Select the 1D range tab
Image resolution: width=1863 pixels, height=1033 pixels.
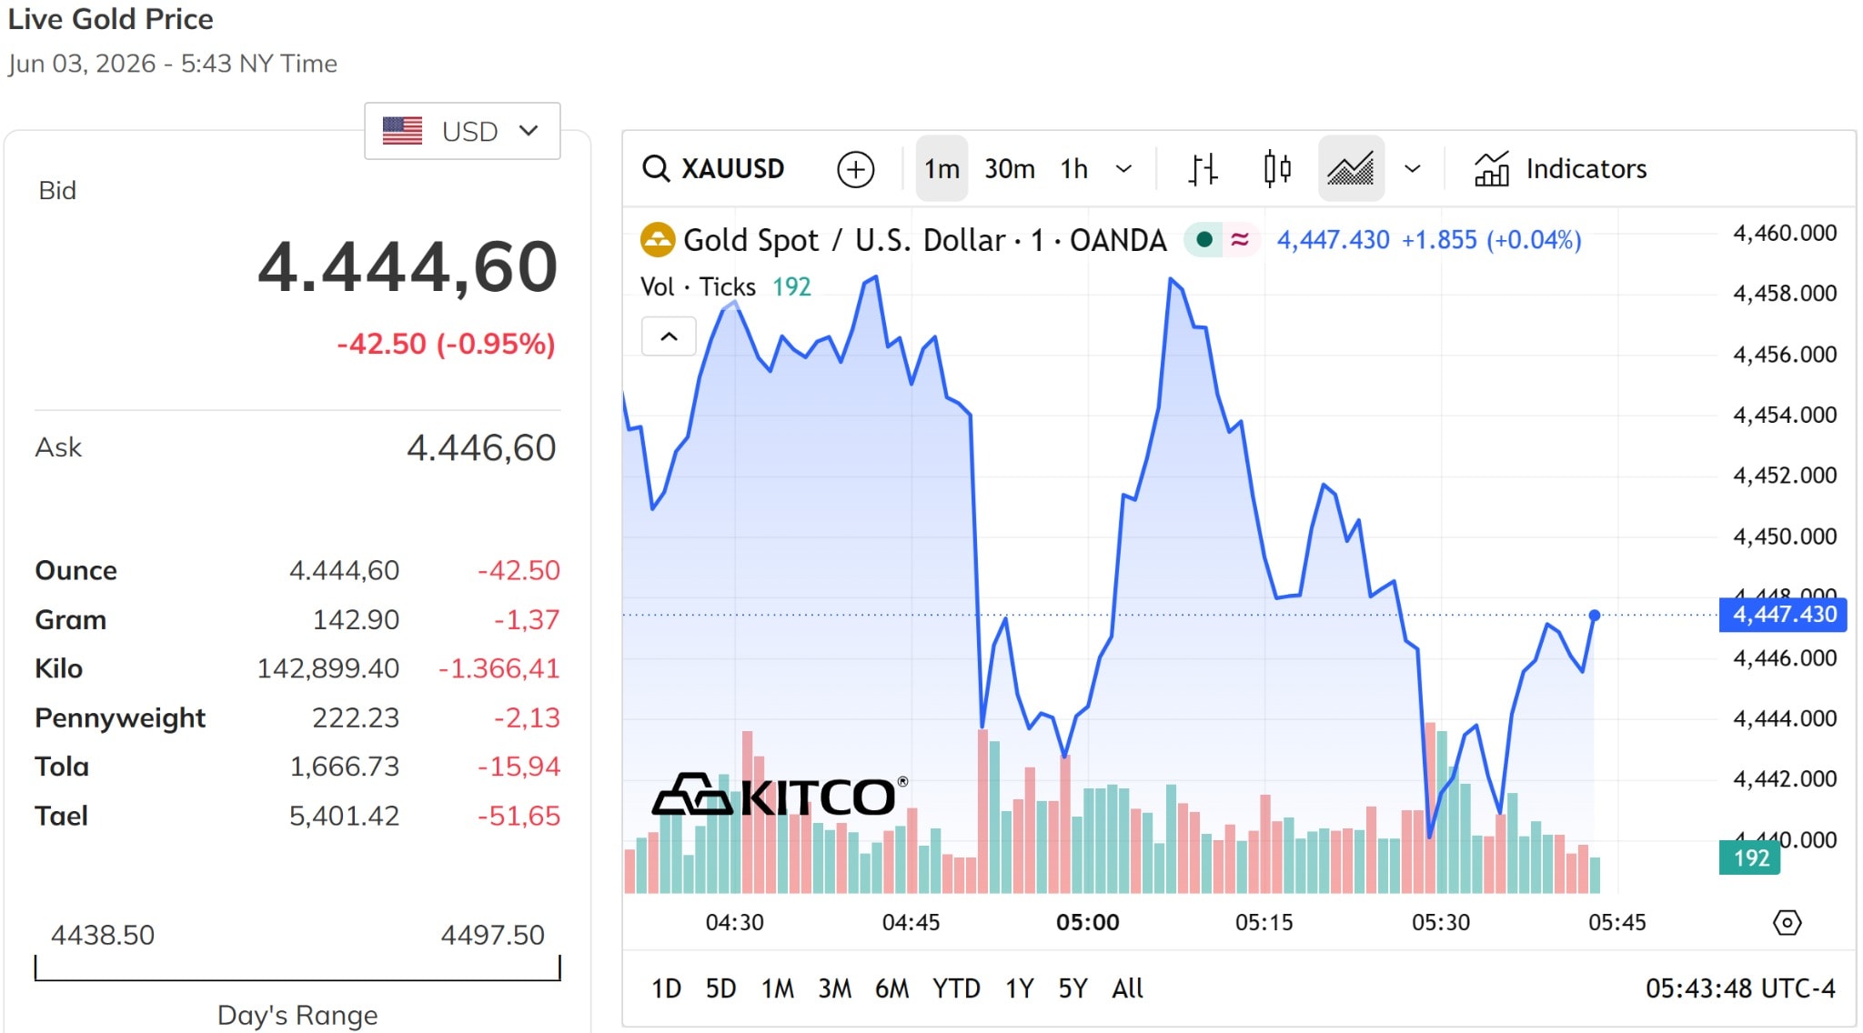point(666,988)
